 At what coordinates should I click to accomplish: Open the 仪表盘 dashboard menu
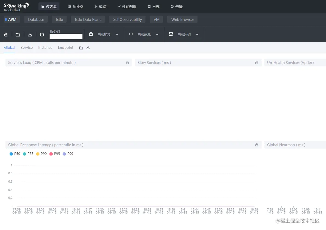click(49, 7)
